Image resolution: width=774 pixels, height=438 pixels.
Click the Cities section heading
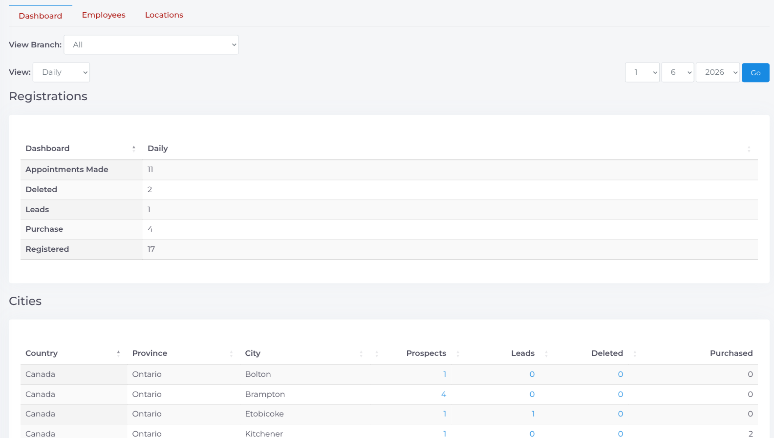25,301
